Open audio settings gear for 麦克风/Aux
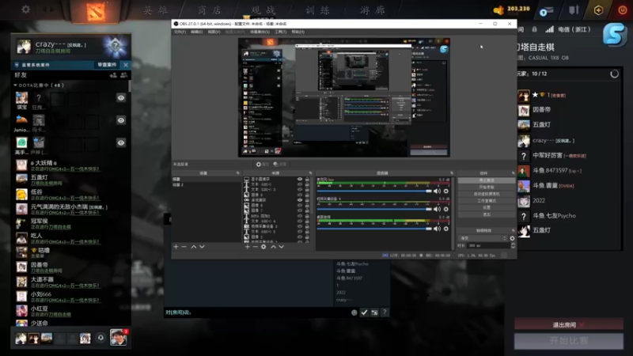This screenshot has height=356, width=633. (x=446, y=191)
